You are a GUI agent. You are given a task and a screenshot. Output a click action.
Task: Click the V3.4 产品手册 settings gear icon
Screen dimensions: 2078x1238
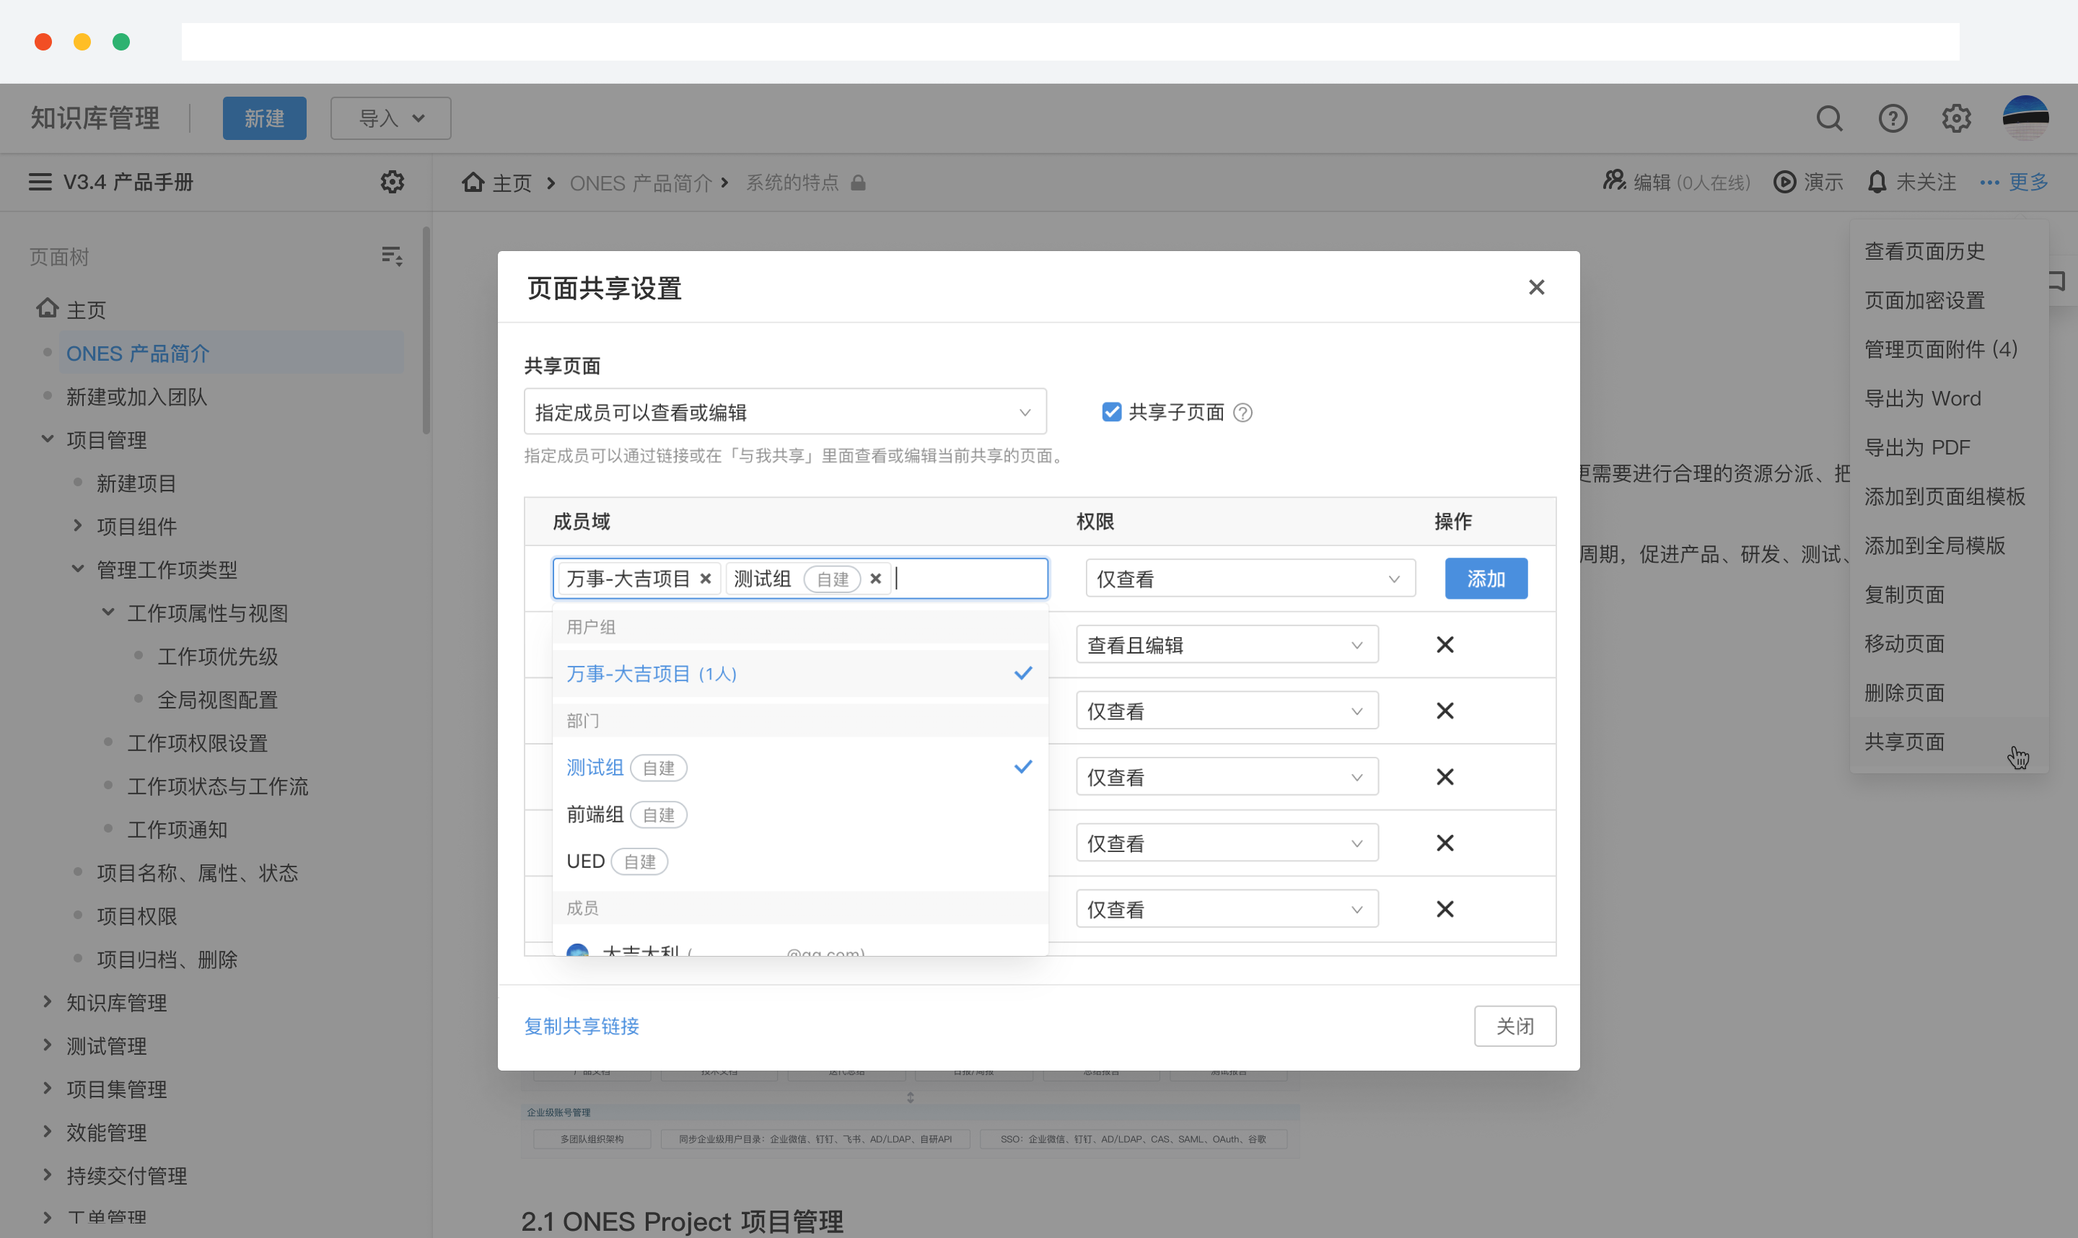click(x=392, y=182)
